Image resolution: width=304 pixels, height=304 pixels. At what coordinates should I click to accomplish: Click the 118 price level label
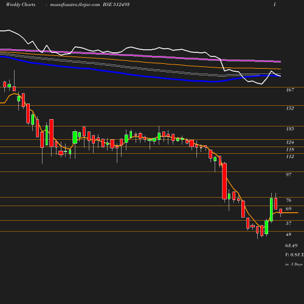point(290,150)
